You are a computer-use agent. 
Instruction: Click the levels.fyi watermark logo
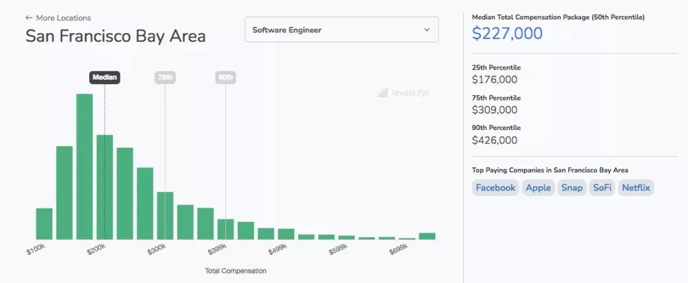(403, 92)
